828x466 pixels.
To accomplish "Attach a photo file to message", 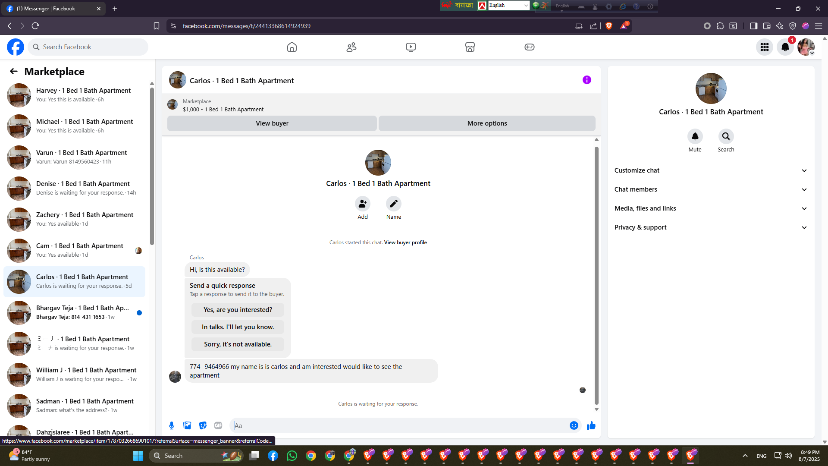I will (x=187, y=425).
